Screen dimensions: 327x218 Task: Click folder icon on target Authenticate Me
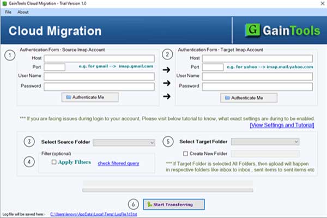click(227, 98)
